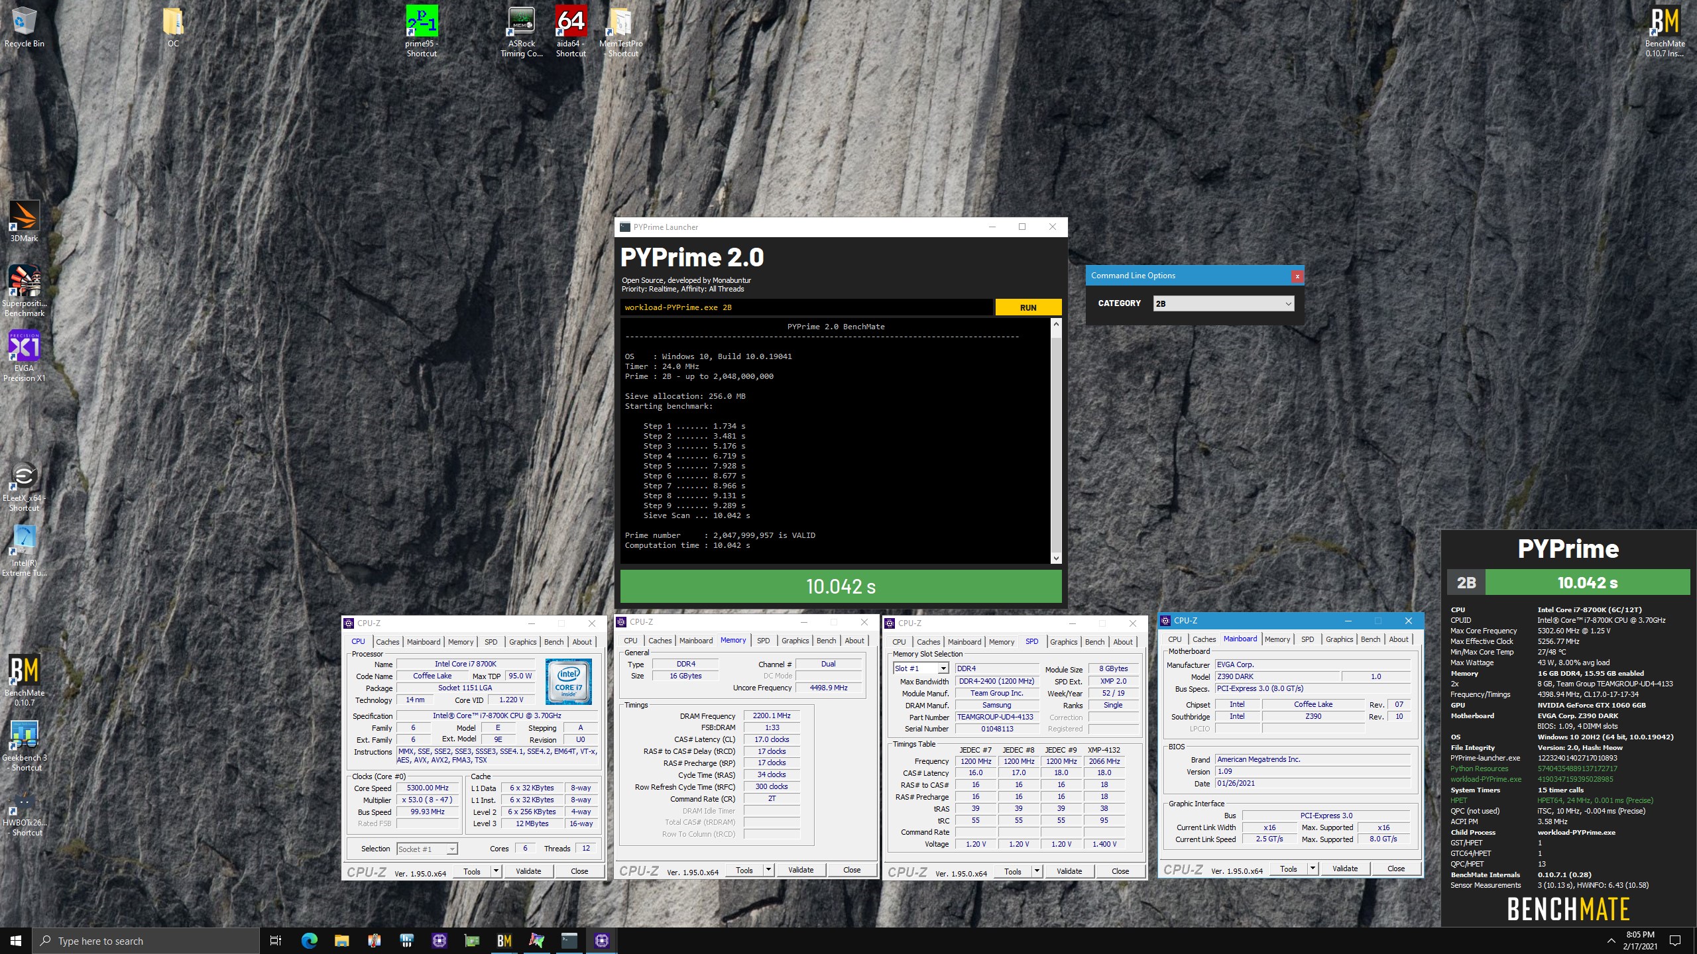The width and height of the screenshot is (1697, 954).
Task: Open Bench tab in first CPU-Z window
Action: click(554, 642)
